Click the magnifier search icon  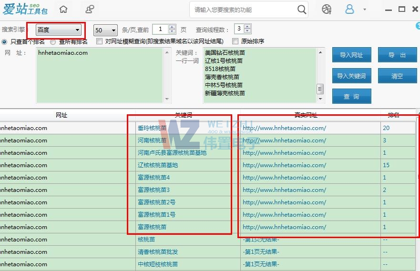(x=302, y=10)
